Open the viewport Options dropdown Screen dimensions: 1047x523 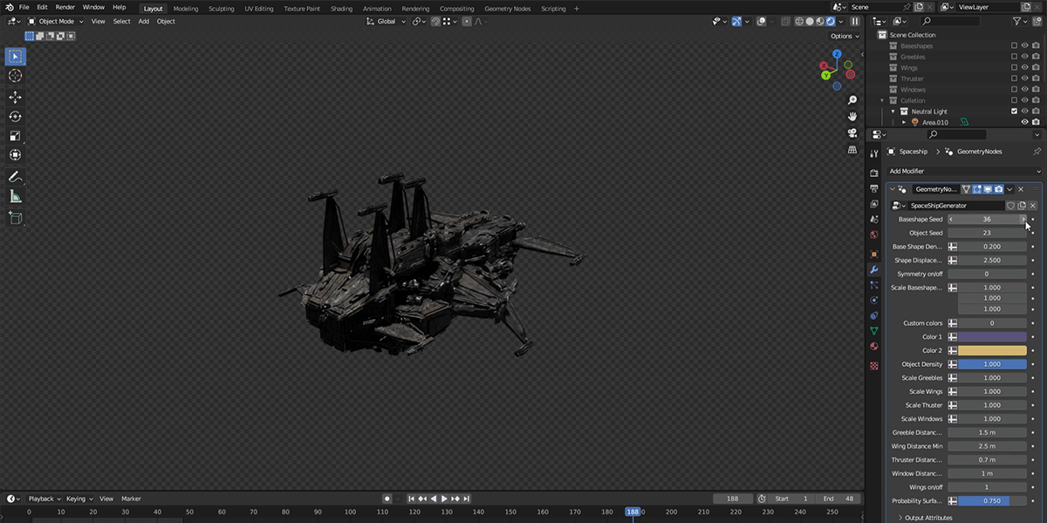coord(845,36)
